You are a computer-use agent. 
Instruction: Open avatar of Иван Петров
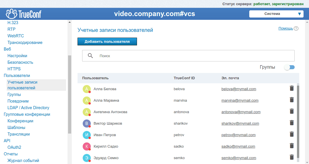pos(86,135)
